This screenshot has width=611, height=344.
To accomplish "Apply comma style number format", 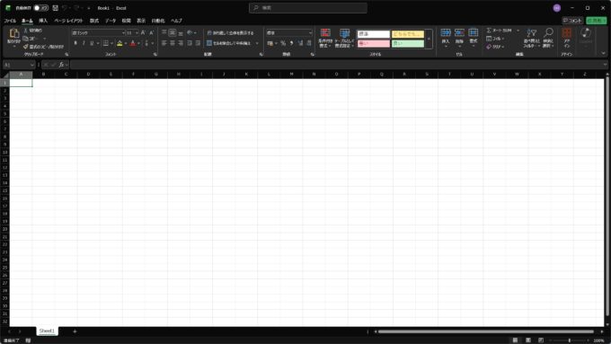I will tap(291, 43).
